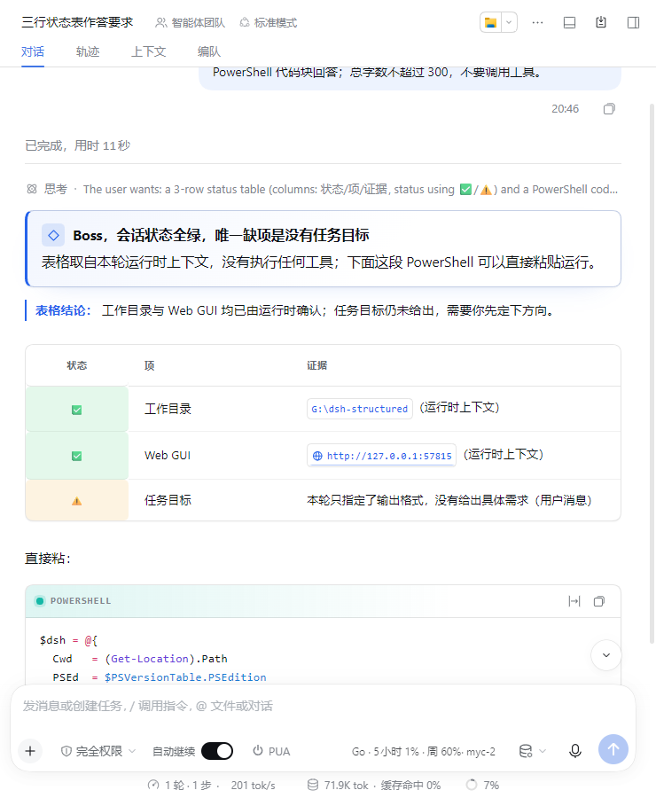This screenshot has height=798, width=656.
Task: Click the Go usage quota status text
Action: point(424,752)
